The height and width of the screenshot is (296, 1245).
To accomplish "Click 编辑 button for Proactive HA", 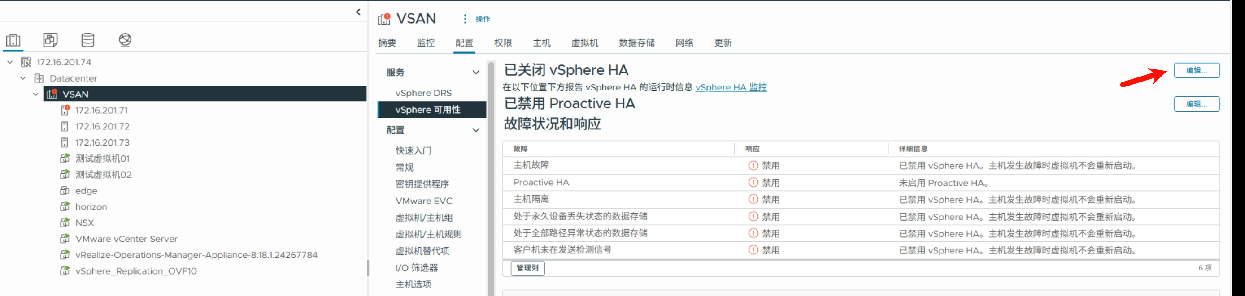I will point(1197,104).
